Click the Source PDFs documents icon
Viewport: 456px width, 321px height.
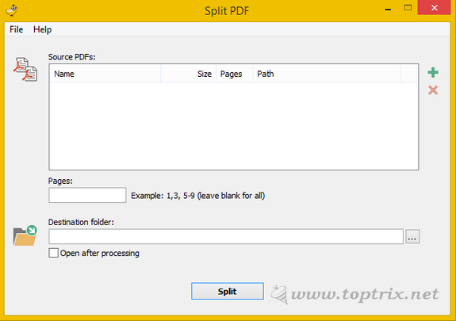(25, 69)
